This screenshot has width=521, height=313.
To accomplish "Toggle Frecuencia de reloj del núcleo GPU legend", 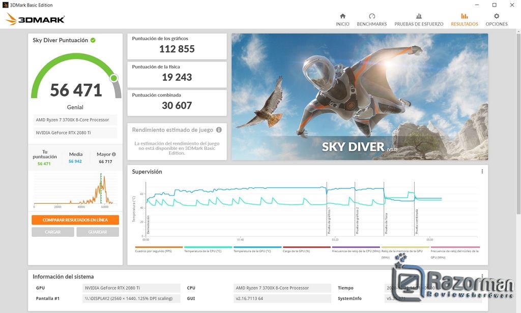I will click(x=455, y=252).
